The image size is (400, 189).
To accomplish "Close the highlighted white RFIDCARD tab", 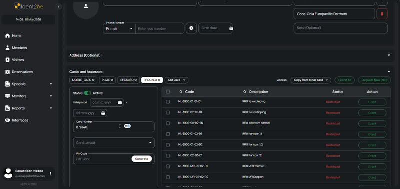I will click(x=159, y=80).
